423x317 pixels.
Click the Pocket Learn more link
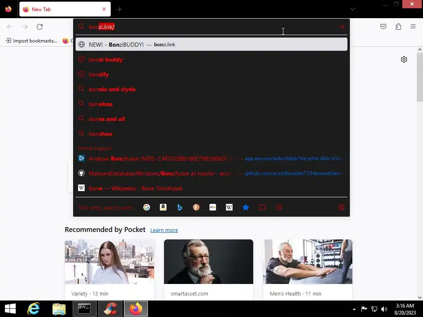coord(164,230)
